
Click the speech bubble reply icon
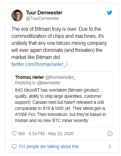tap(14, 146)
